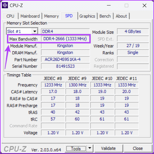Open the Tools dropdown arrow menu
154x154 pixels.
90,148
